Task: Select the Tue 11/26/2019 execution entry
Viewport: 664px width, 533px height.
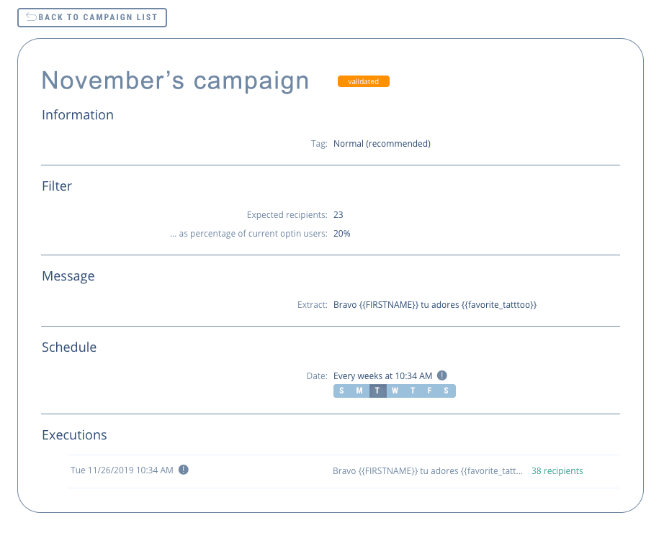Action: pos(122,470)
